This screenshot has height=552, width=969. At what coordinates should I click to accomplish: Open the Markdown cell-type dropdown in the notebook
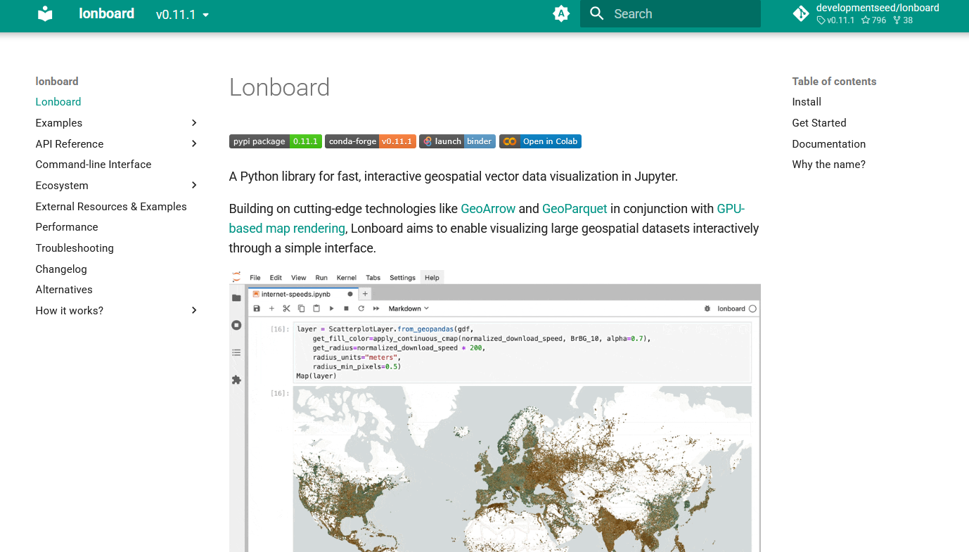tap(409, 308)
